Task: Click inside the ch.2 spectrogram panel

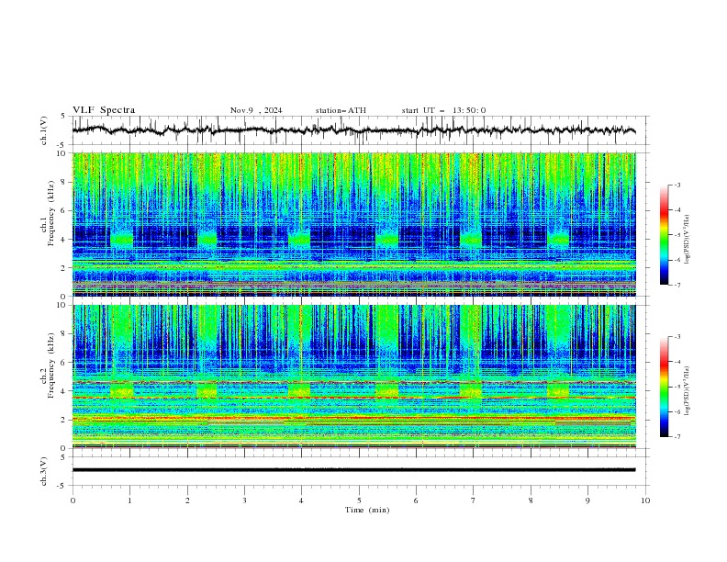Action: pos(353,377)
